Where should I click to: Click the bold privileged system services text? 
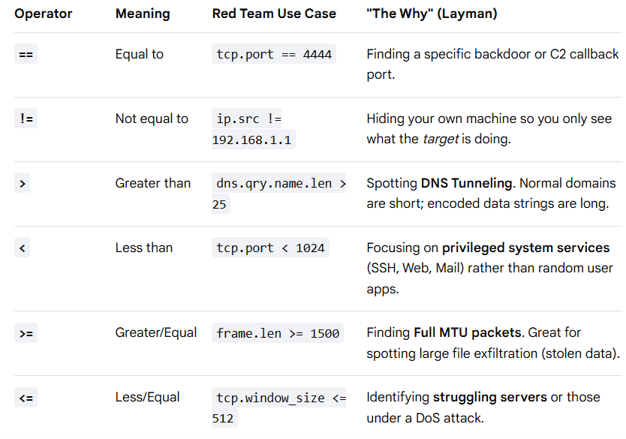(x=525, y=248)
